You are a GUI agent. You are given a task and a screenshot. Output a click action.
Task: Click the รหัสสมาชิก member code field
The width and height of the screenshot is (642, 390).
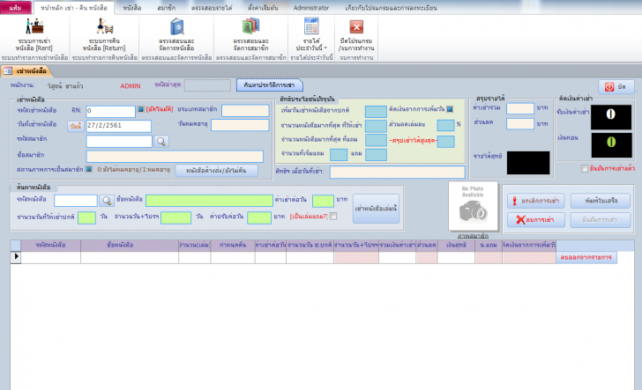click(x=119, y=142)
